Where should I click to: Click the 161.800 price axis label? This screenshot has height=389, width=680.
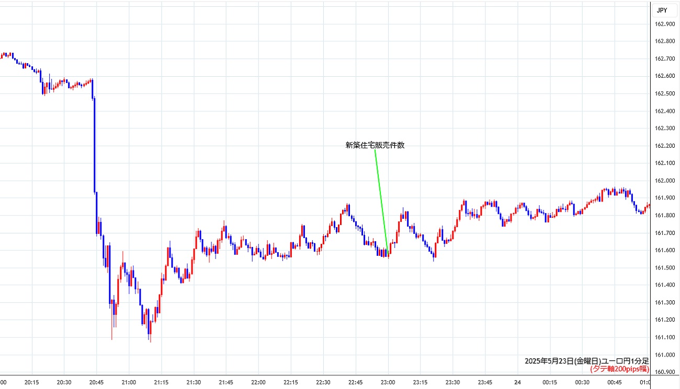coord(664,215)
